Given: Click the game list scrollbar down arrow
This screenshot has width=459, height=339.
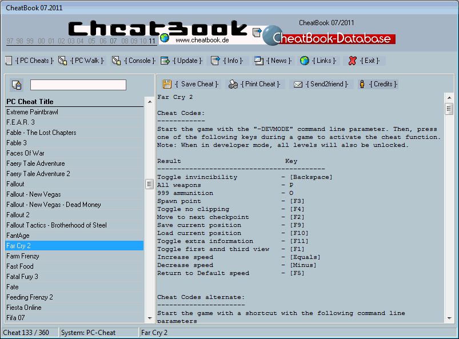Looking at the screenshot, I should point(150,318).
